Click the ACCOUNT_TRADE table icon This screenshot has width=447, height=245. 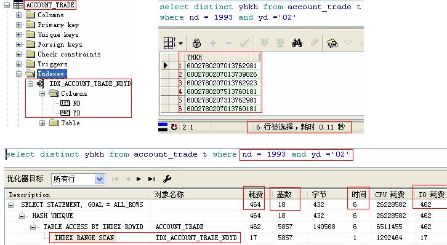(x=18, y=5)
